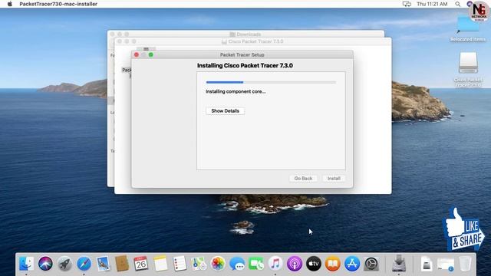Viewport: 491px width, 276px height.
Task: Open Spotlight search magnifier in menu bar
Action: (x=458, y=4)
